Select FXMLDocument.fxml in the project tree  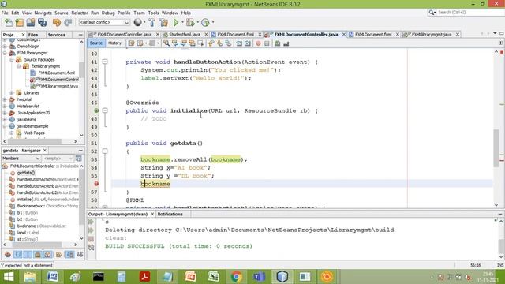coord(56,73)
